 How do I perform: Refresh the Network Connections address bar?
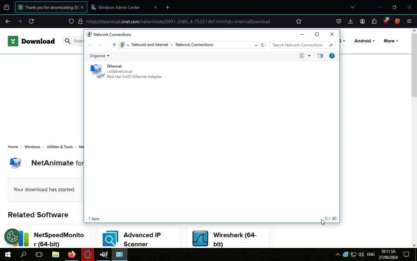pos(263,45)
